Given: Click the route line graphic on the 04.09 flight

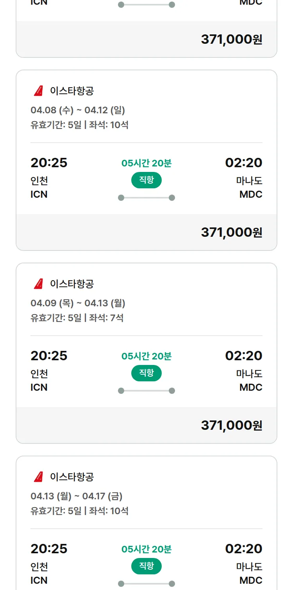Looking at the screenshot, I should [x=146, y=391].
